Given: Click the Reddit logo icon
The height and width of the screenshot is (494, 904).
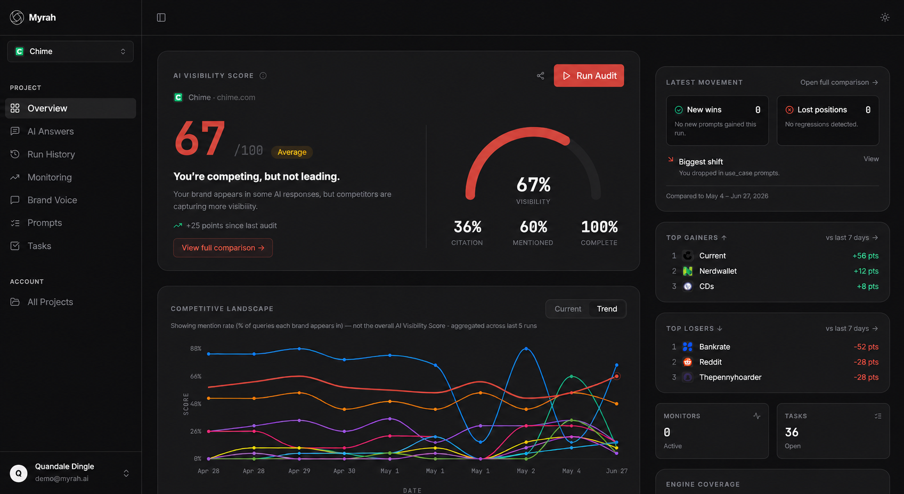Looking at the screenshot, I should point(688,362).
